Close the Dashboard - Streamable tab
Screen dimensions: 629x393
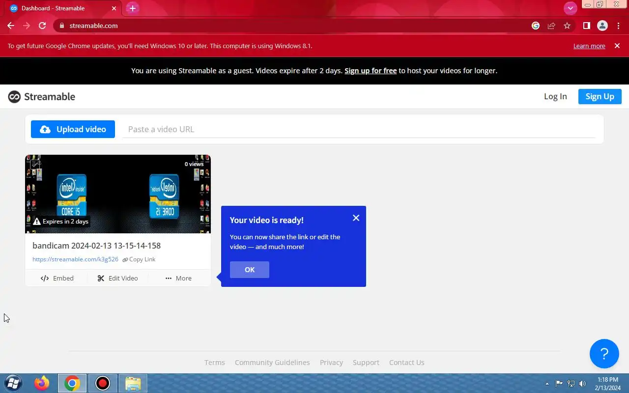[x=114, y=8]
